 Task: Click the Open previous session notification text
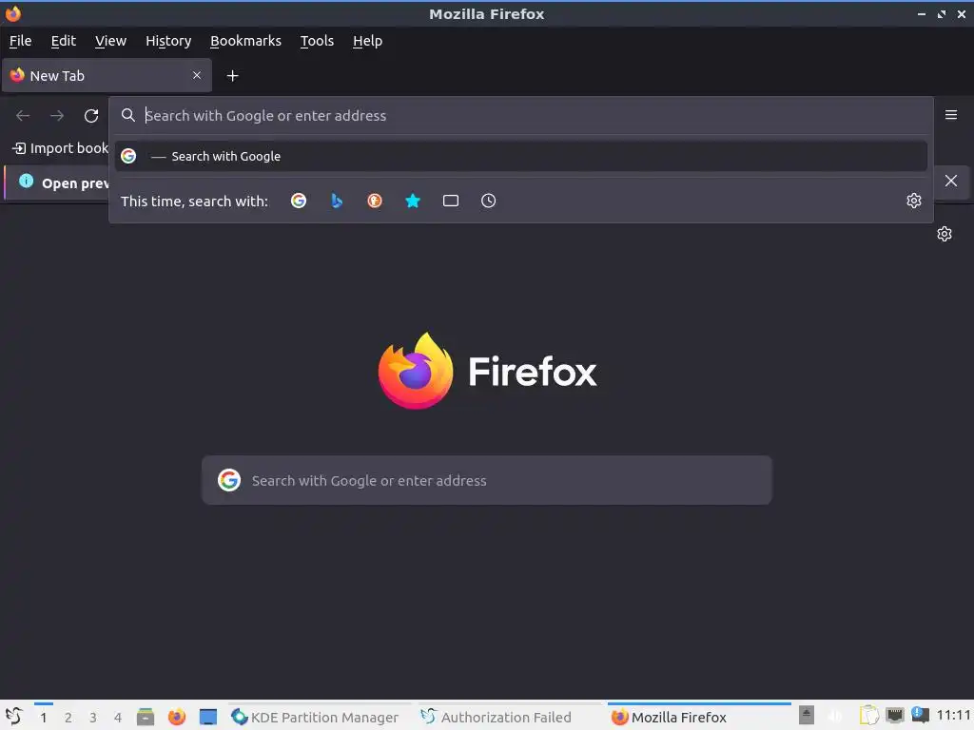point(75,183)
